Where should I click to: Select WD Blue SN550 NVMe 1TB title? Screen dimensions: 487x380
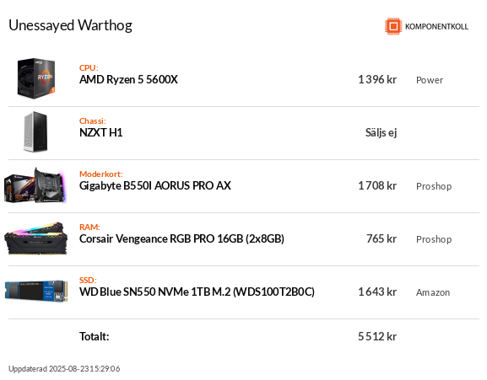tap(197, 292)
